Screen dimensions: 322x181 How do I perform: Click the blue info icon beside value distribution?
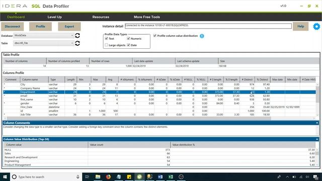click(202, 36)
